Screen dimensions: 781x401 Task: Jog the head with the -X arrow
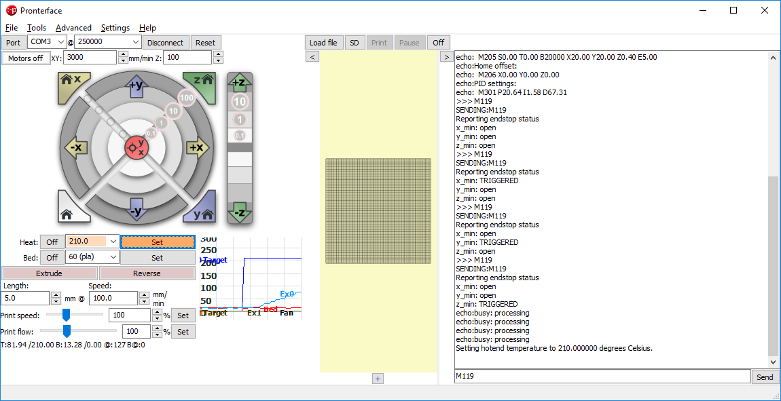pyautogui.click(x=74, y=148)
